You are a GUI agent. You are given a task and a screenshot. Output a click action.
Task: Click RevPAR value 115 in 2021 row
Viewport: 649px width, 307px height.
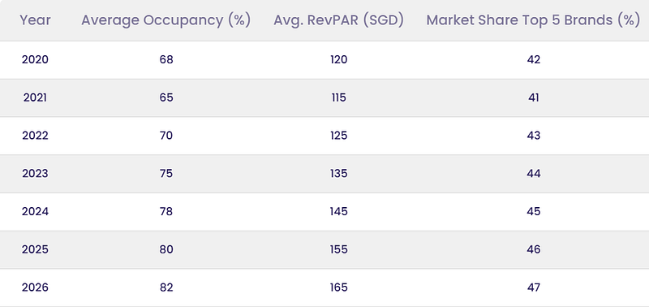point(338,97)
